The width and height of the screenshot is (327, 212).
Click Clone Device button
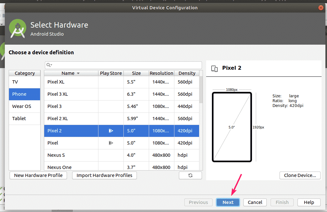tap(300, 175)
